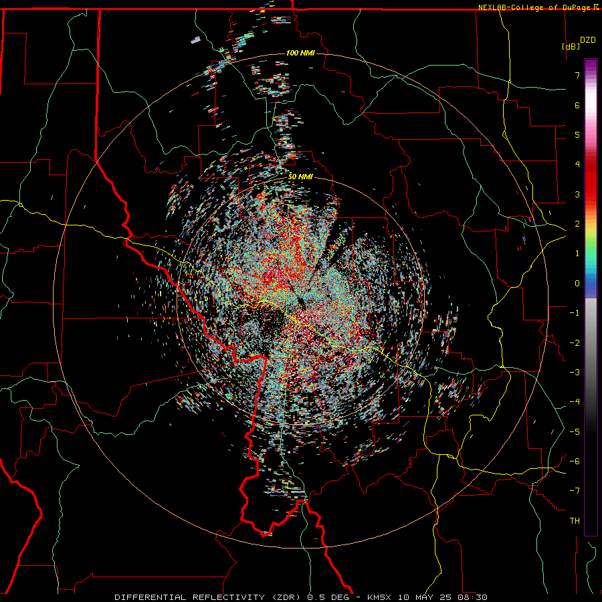Viewport: 602px width, 602px height.
Task: Select the -6 legend value
Action: (x=575, y=462)
